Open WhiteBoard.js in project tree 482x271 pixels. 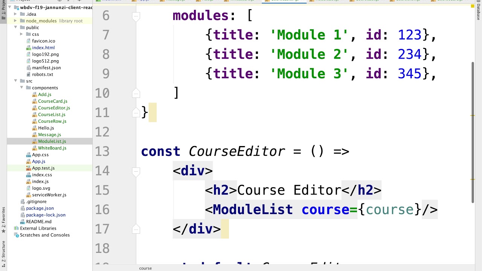(52, 148)
